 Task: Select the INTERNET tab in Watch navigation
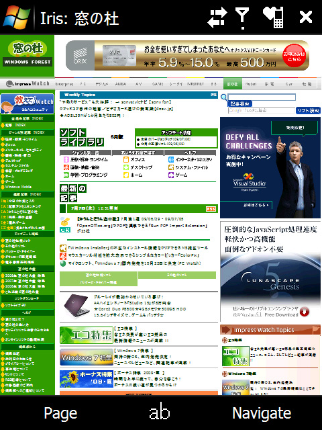click(195, 84)
